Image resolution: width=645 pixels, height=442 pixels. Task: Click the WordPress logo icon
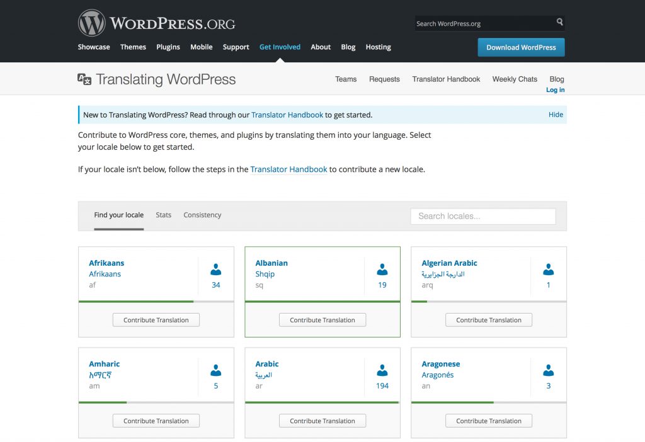pyautogui.click(x=92, y=23)
